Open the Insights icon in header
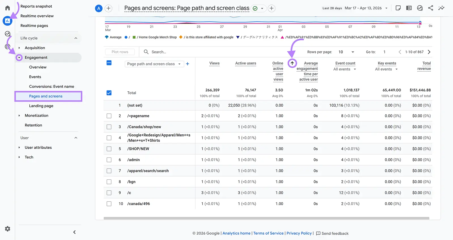The width and height of the screenshot is (453, 240). click(x=420, y=8)
